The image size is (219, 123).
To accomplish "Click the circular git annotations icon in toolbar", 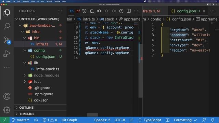I will 121,11.
